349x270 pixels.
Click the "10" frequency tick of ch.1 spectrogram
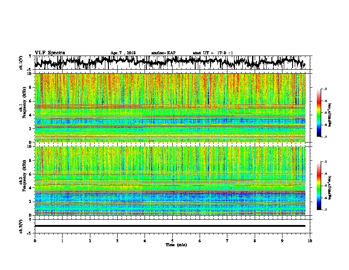pos(30,74)
